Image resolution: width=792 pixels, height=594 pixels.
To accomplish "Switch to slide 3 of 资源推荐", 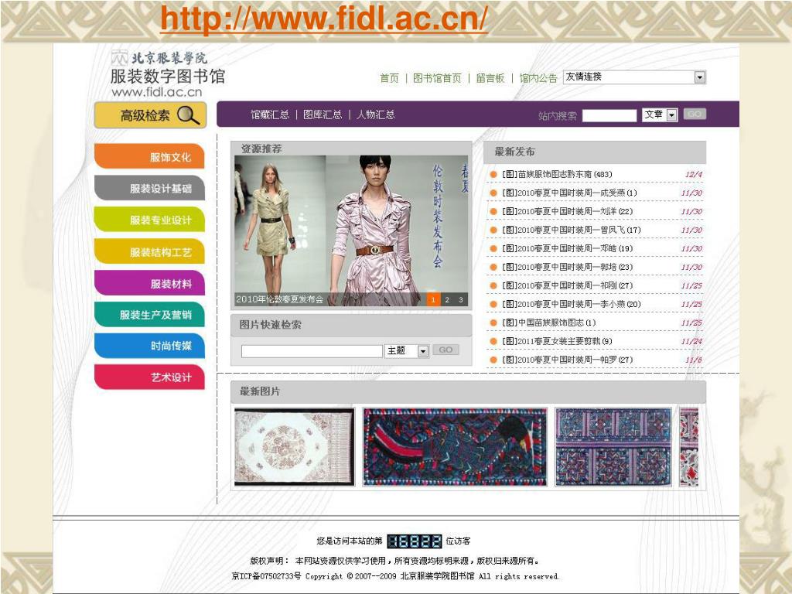I will 461,299.
